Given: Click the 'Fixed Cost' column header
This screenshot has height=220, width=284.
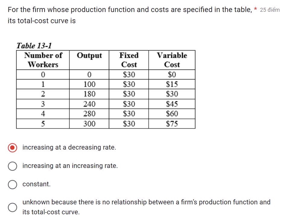Looking at the screenshot, I should click(129, 60).
